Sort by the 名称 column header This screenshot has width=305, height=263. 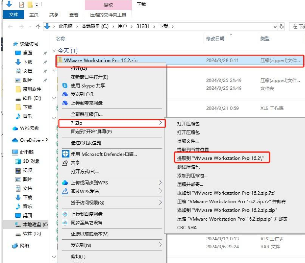[x=61, y=39]
